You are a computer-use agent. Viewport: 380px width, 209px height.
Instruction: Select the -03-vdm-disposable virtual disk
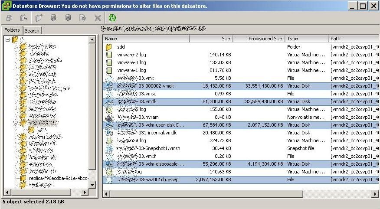(x=151, y=164)
